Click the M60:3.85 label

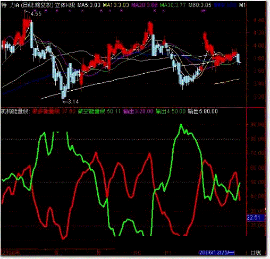pos(200,5)
